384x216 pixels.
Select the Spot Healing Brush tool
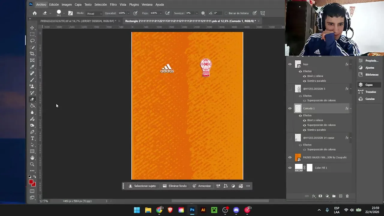(32, 73)
